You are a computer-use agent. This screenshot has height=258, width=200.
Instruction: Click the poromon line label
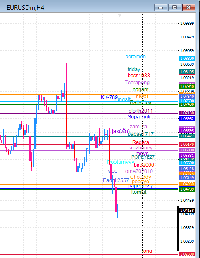pyautogui.click(x=136, y=57)
